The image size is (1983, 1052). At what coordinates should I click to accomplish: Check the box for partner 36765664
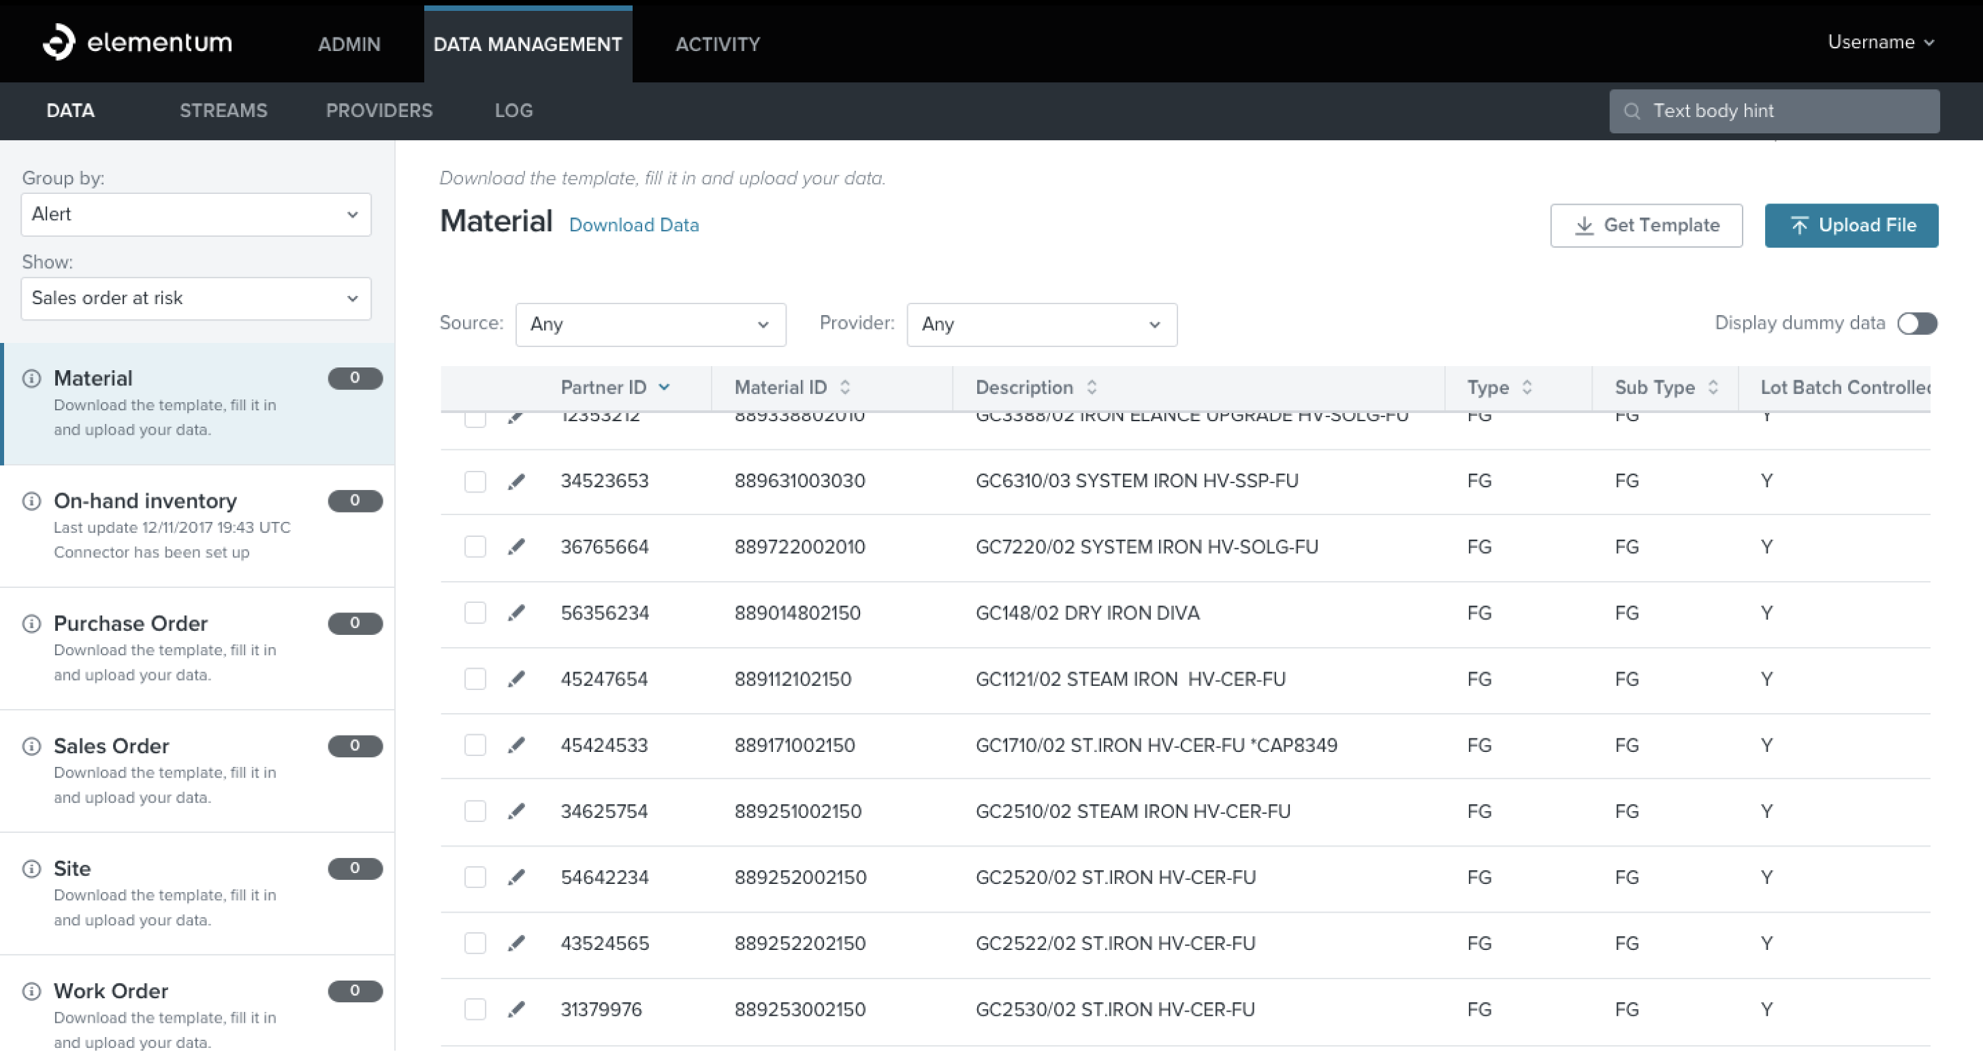tap(475, 547)
